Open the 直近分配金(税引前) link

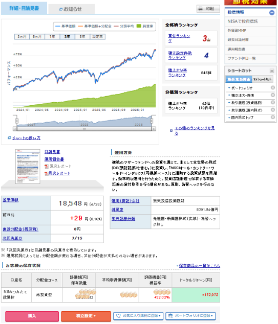(x=20, y=229)
